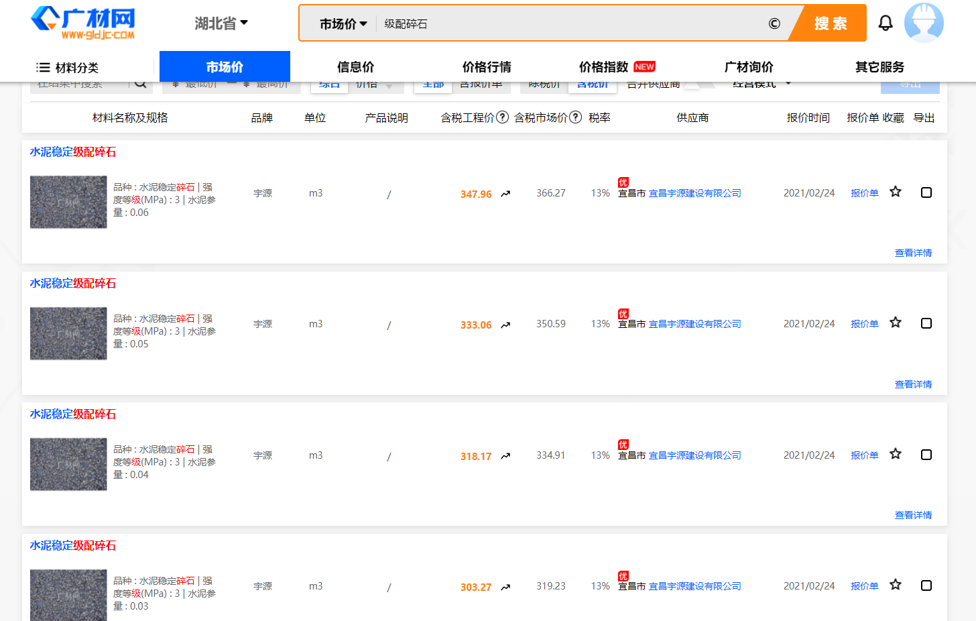The width and height of the screenshot is (976, 621).
Task: Click the market price 350.59
Action: [551, 324]
